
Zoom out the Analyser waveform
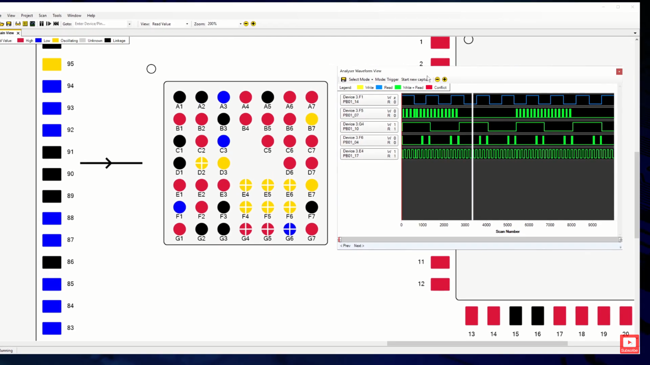(437, 79)
